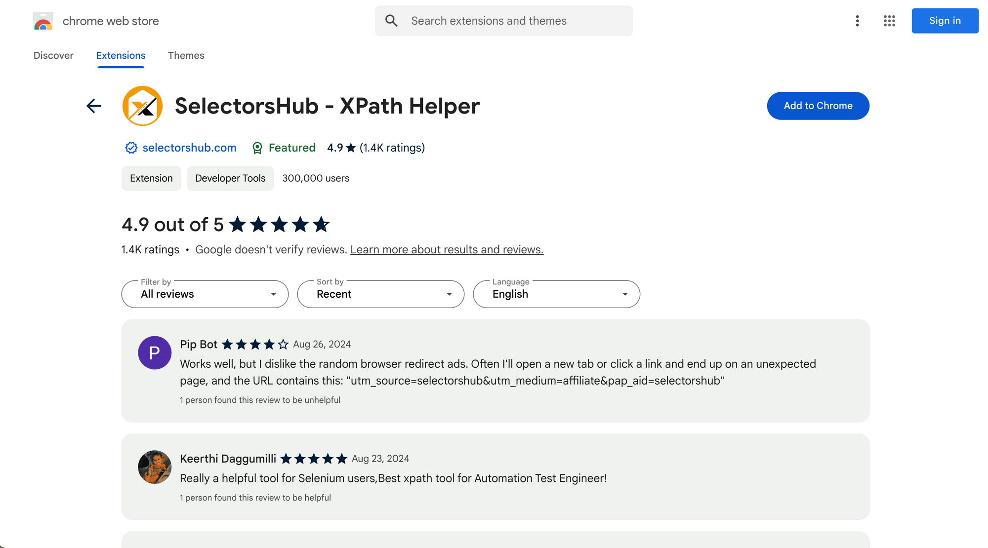The image size is (988, 548).
Task: Click the Add to Chrome button
Action: pyautogui.click(x=818, y=106)
